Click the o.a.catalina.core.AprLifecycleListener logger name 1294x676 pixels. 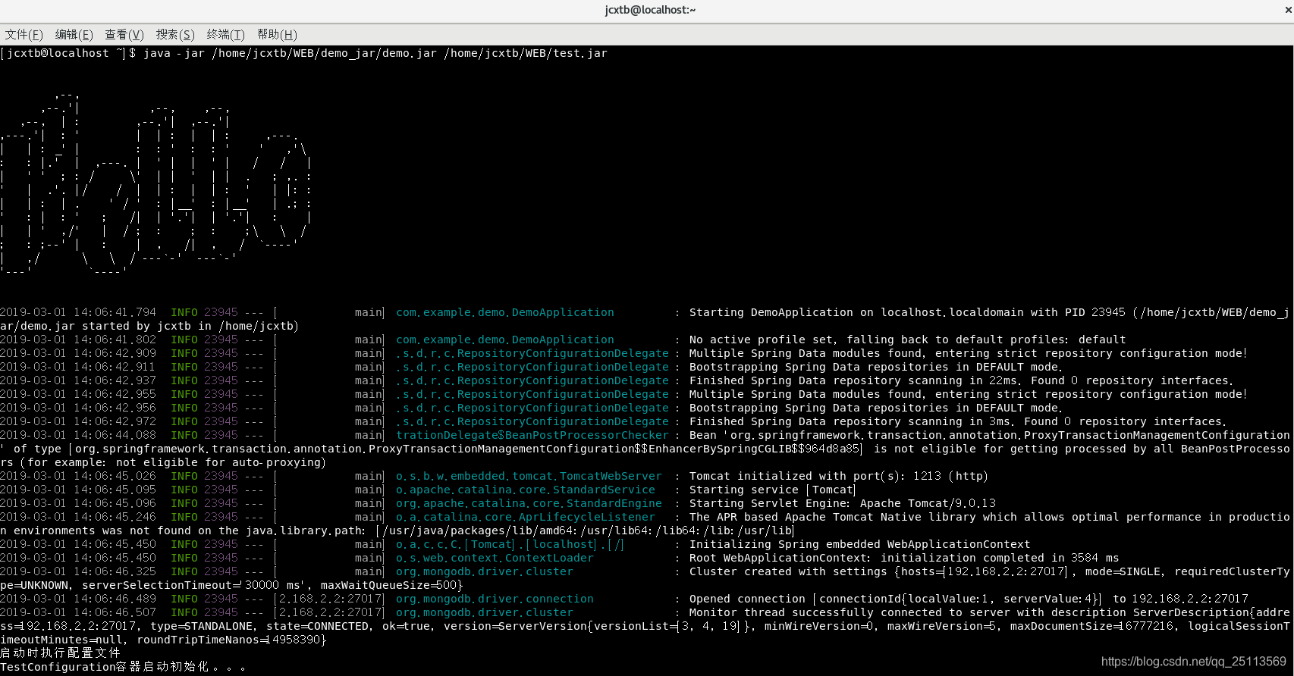[x=525, y=517]
